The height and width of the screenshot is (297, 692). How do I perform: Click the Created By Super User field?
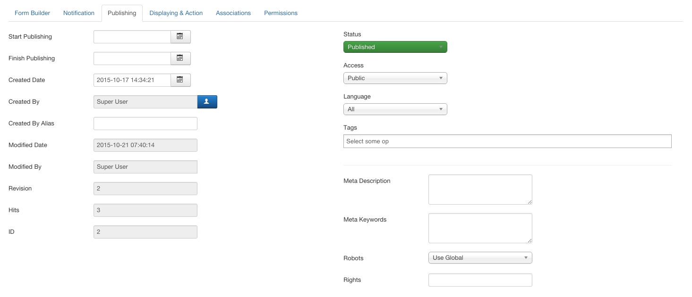pyautogui.click(x=145, y=102)
